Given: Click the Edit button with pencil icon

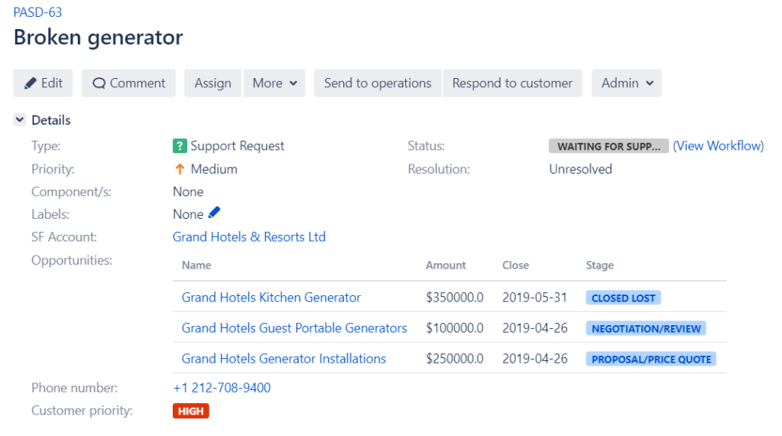Looking at the screenshot, I should (43, 83).
